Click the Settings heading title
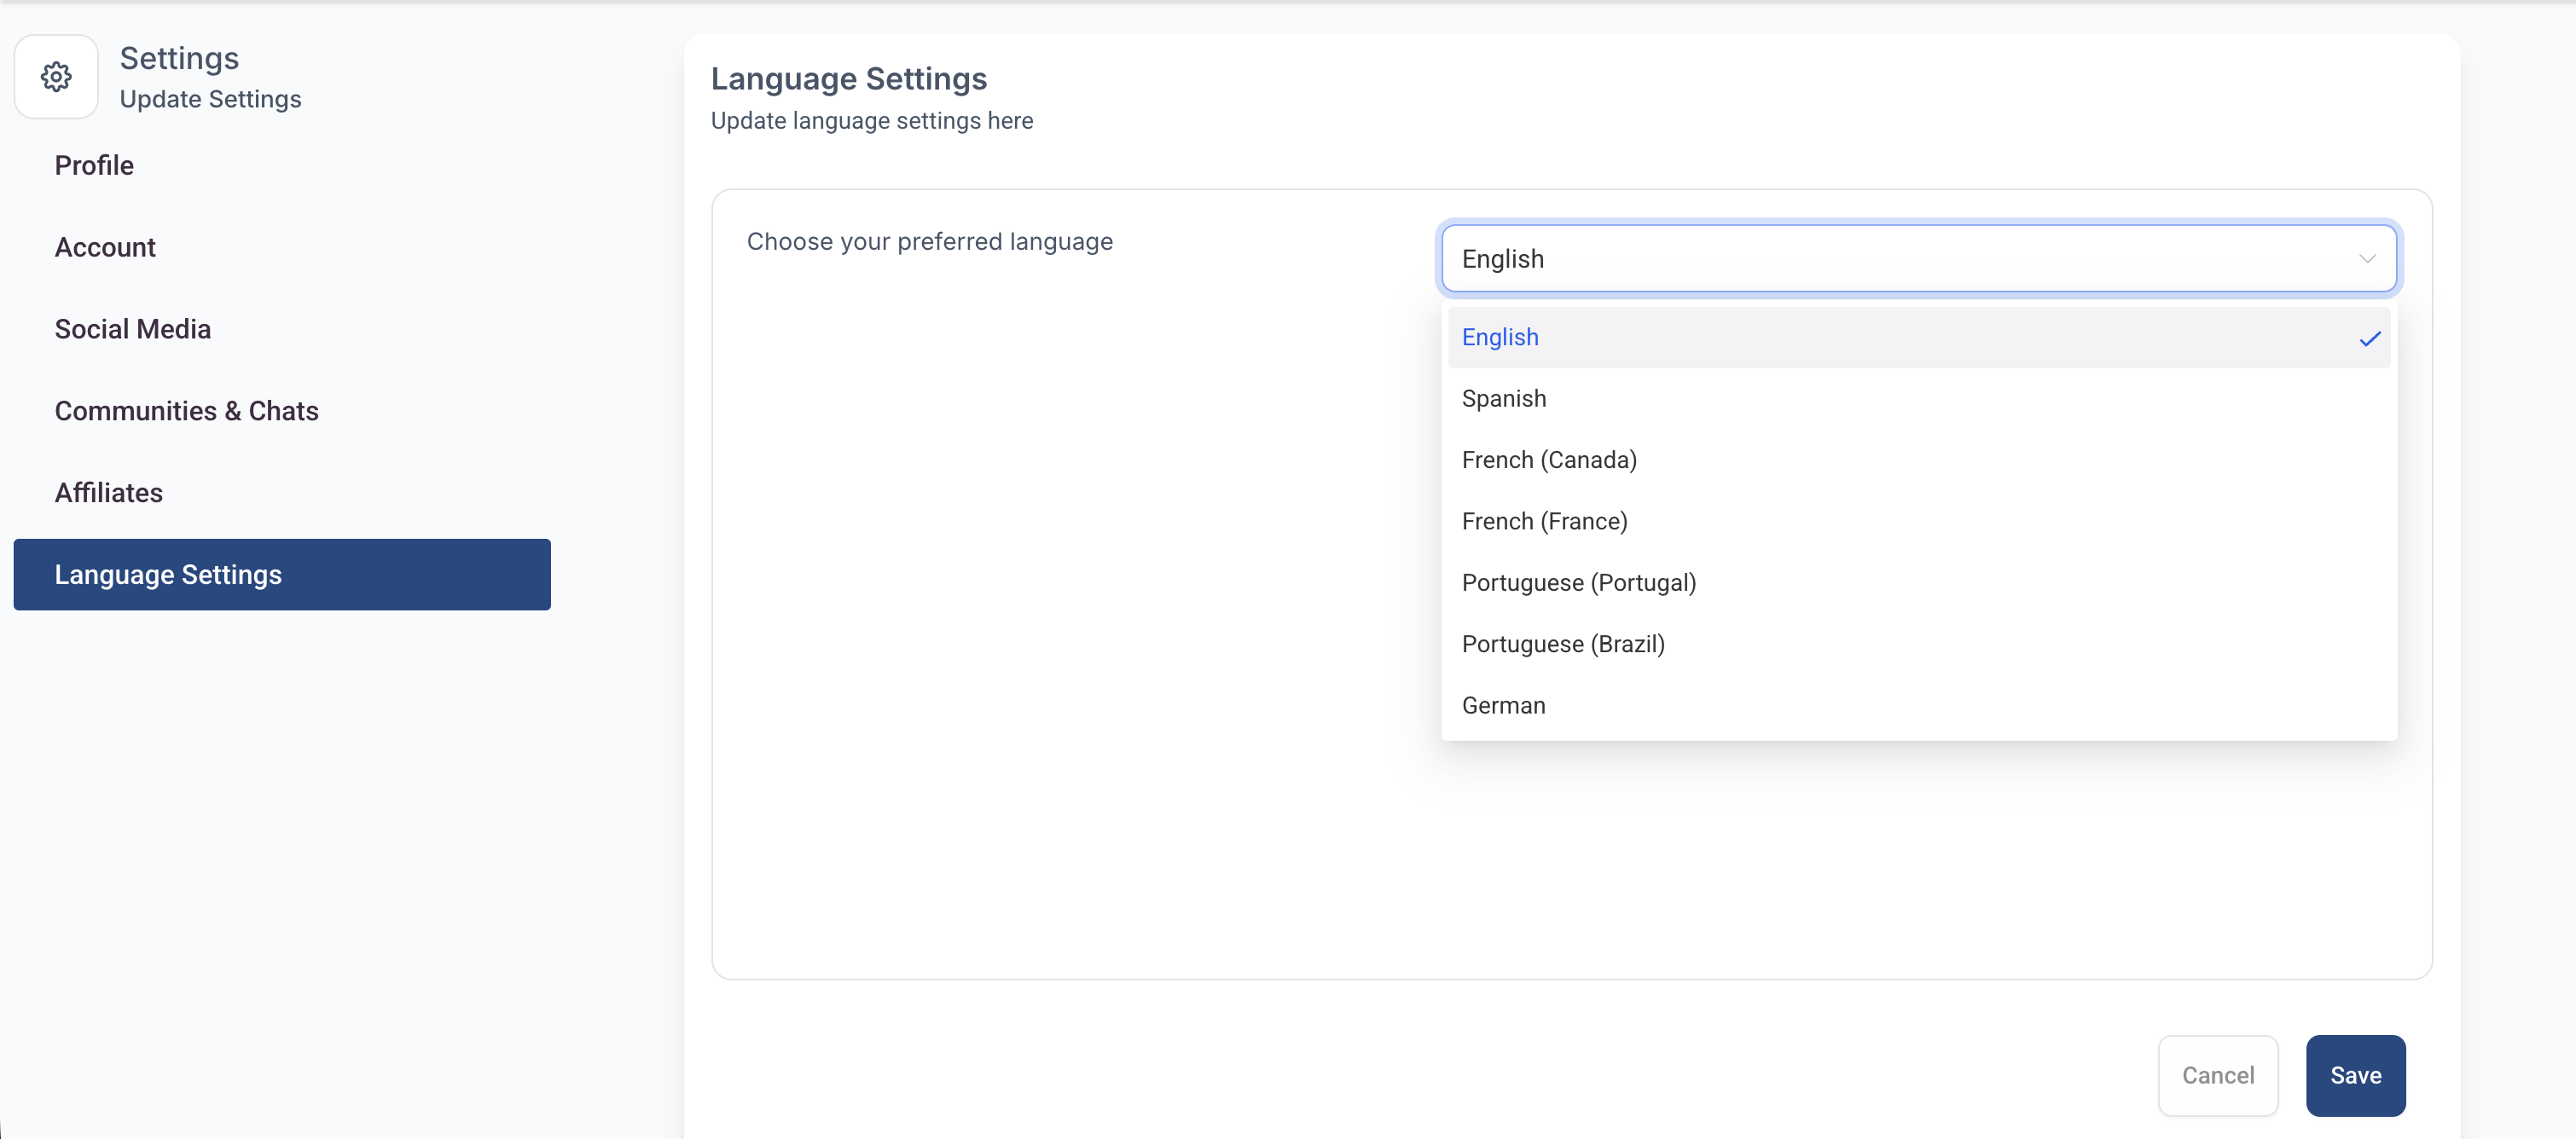 [x=179, y=58]
